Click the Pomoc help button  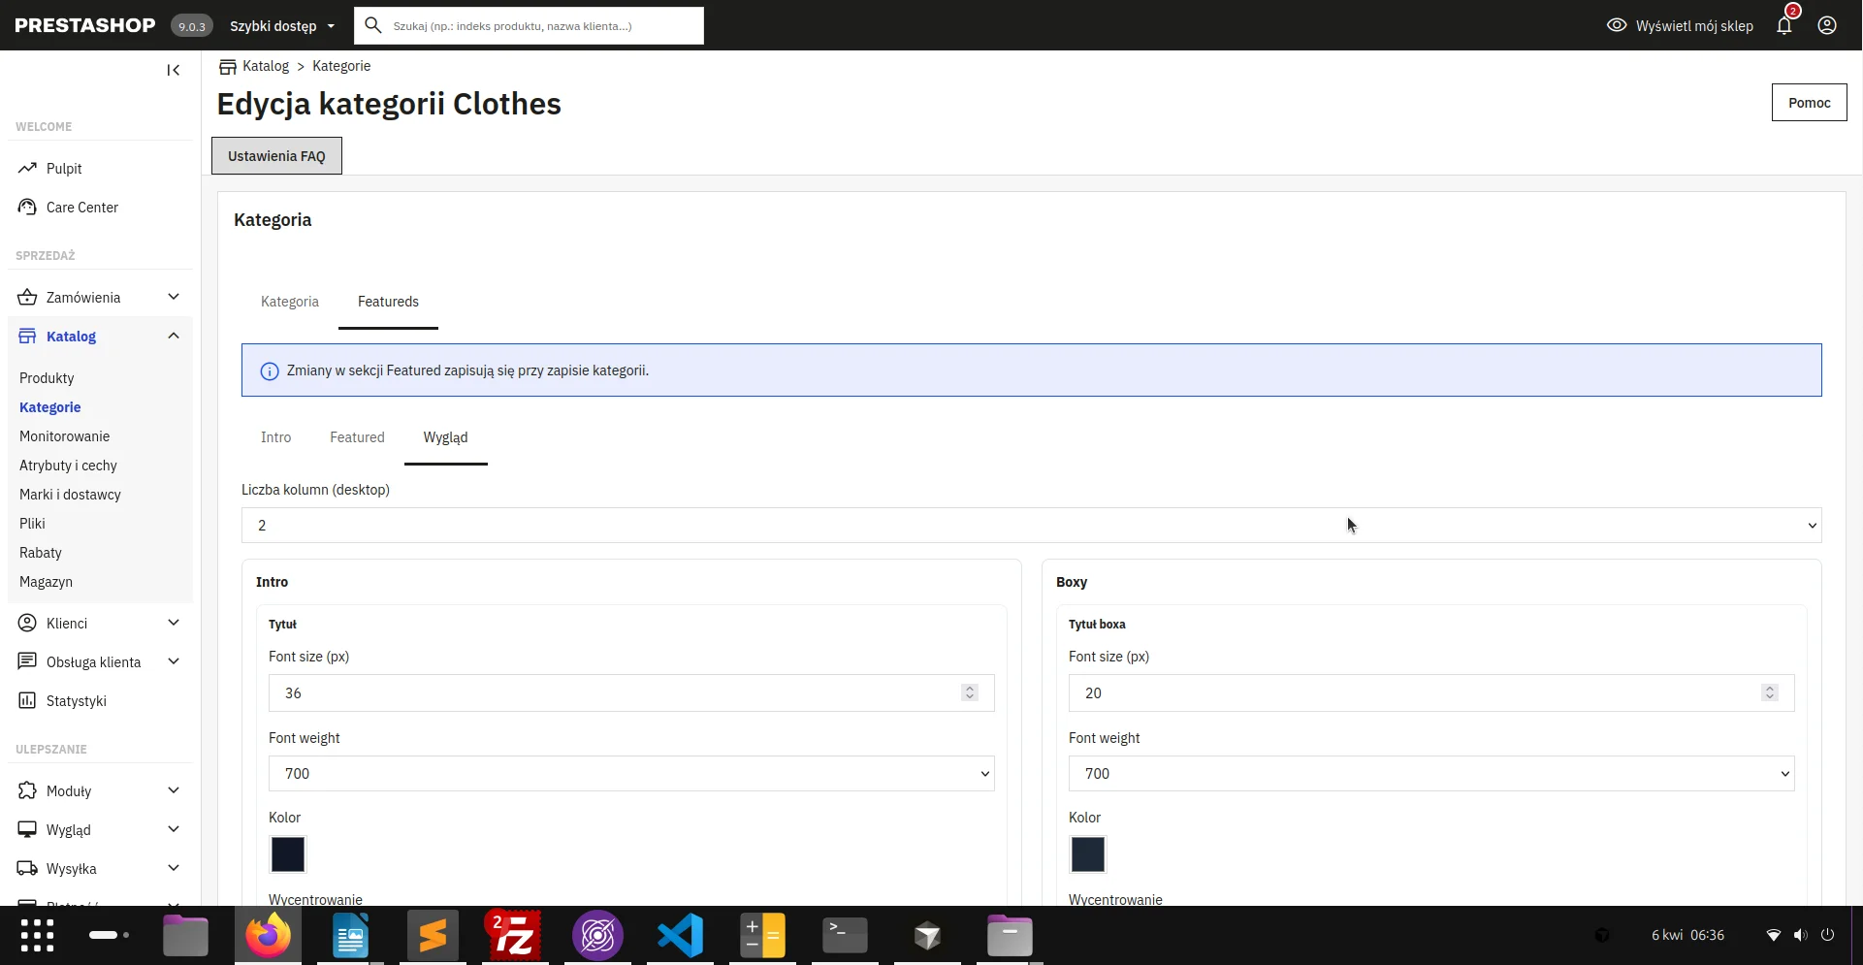coord(1809,103)
